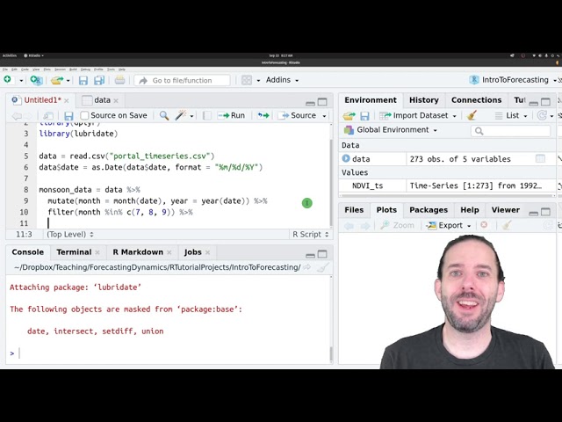This screenshot has width=562, height=422.
Task: Switch to the Jobs tab
Action: click(193, 252)
